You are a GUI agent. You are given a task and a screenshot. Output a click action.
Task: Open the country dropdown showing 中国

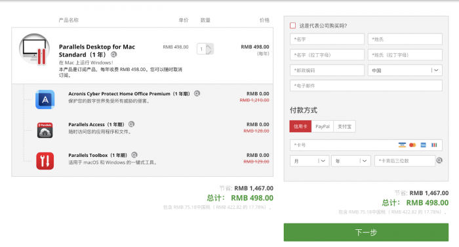coord(405,70)
